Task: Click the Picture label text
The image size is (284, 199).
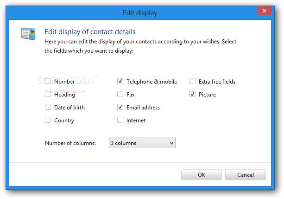Action: (208, 95)
